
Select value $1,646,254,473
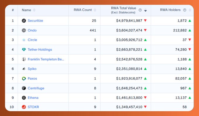pyautogui.click(x=129, y=88)
